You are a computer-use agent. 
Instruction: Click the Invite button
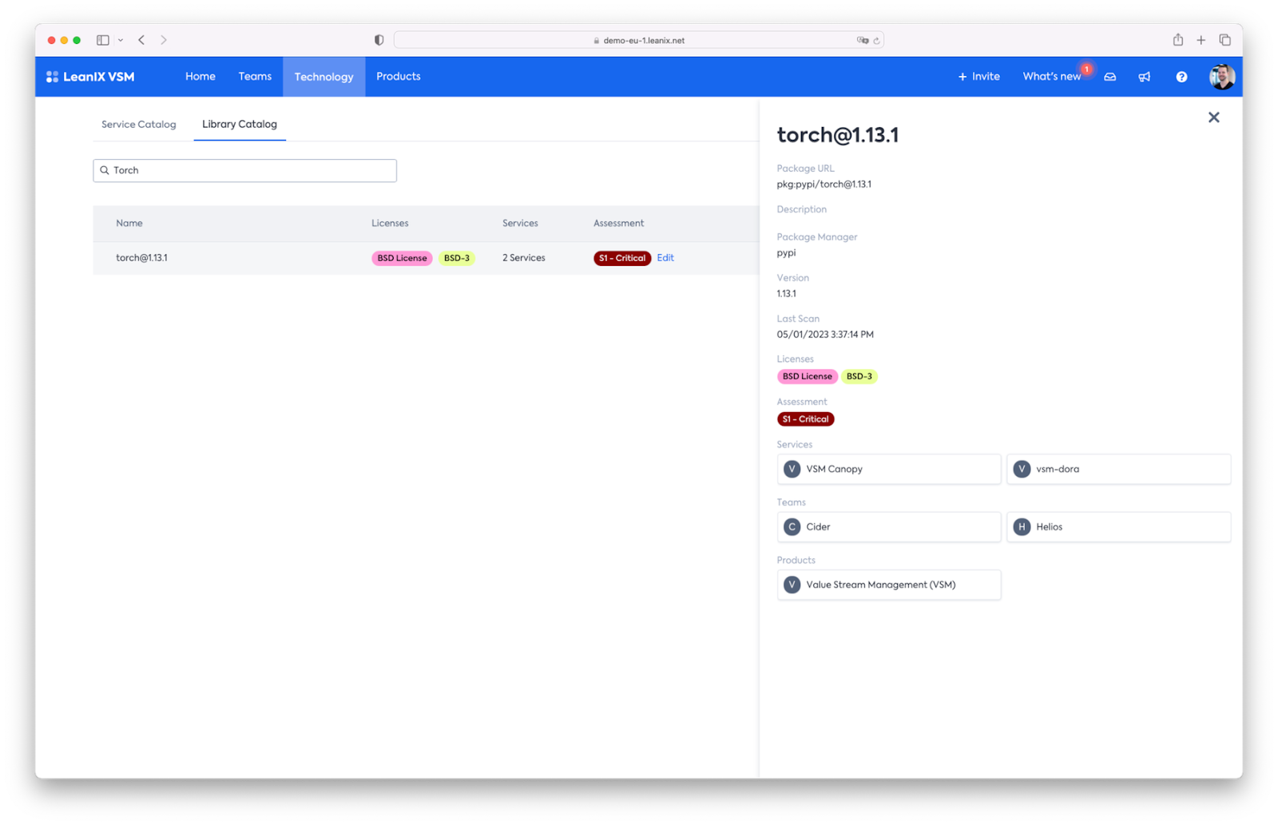[978, 77]
